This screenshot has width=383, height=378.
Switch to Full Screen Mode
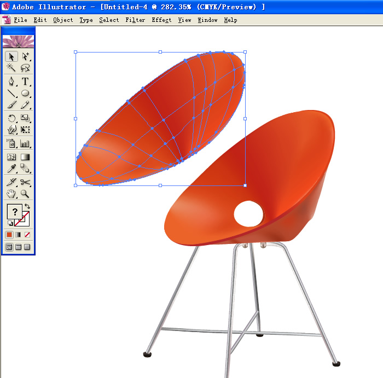(27, 247)
